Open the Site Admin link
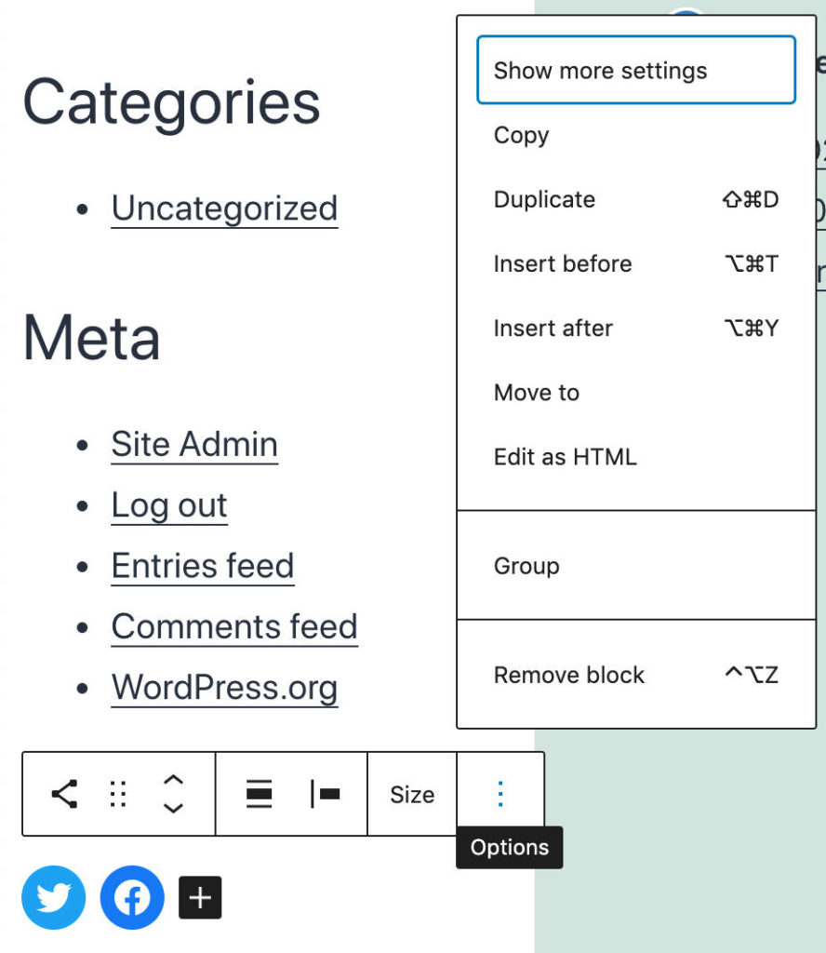Screen dimensions: 826x953 193,444
